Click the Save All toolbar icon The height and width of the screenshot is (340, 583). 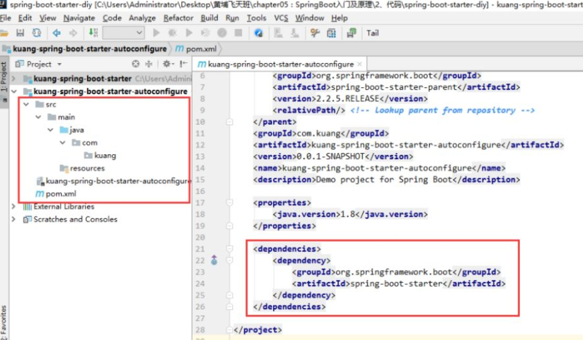tap(20, 33)
